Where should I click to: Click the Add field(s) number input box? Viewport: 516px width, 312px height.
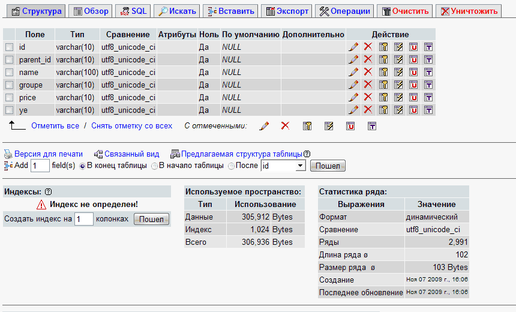[40, 166]
